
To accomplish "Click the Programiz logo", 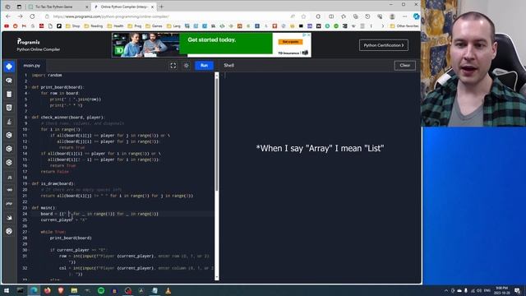I will (x=28, y=42).
